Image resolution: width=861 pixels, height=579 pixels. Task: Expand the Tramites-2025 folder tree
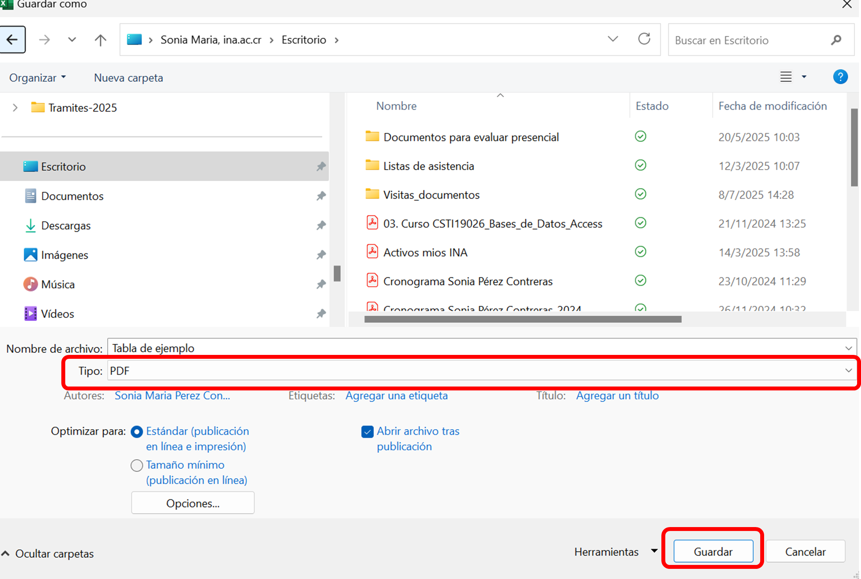15,107
